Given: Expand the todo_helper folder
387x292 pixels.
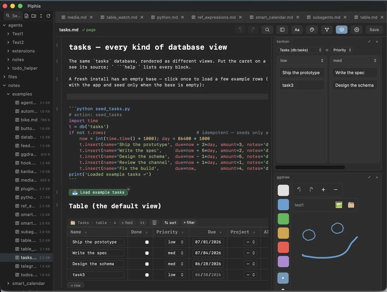Looking at the screenshot, I should pyautogui.click(x=8, y=68).
